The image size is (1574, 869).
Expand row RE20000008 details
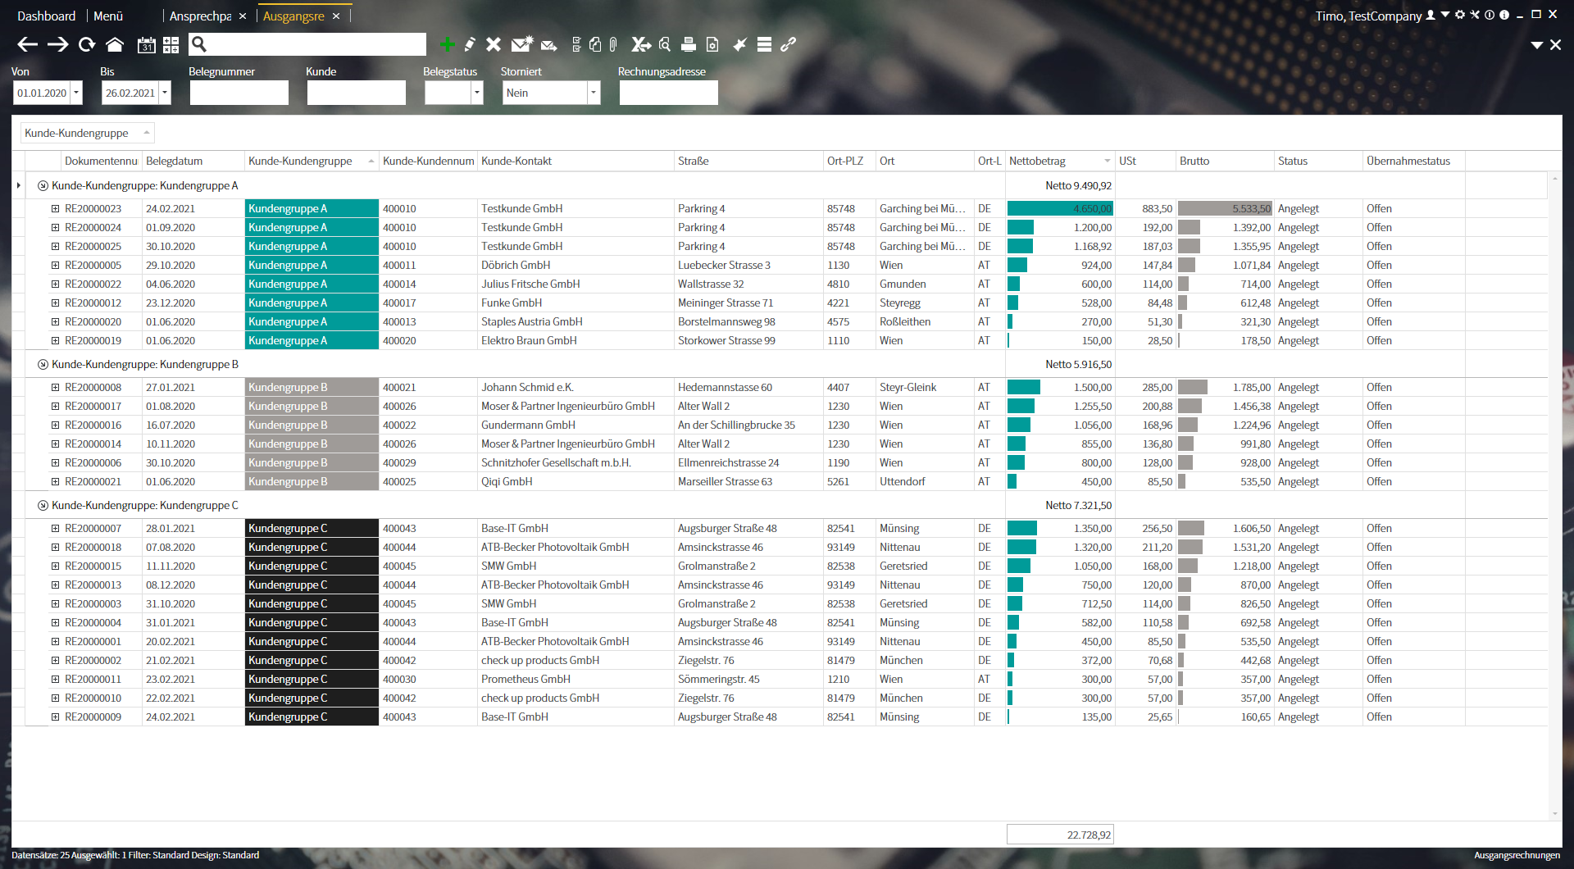pyautogui.click(x=55, y=388)
